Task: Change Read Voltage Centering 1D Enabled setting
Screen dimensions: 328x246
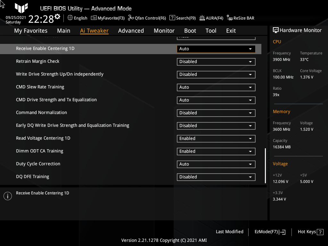Action: point(216,138)
